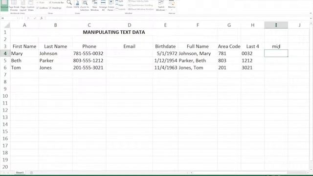Click in the formula bar input
The height and width of the screenshot is (176, 313).
[x=177, y=18]
